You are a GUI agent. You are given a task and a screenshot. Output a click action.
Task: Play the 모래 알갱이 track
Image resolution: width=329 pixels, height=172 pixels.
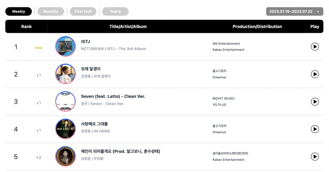point(315,74)
